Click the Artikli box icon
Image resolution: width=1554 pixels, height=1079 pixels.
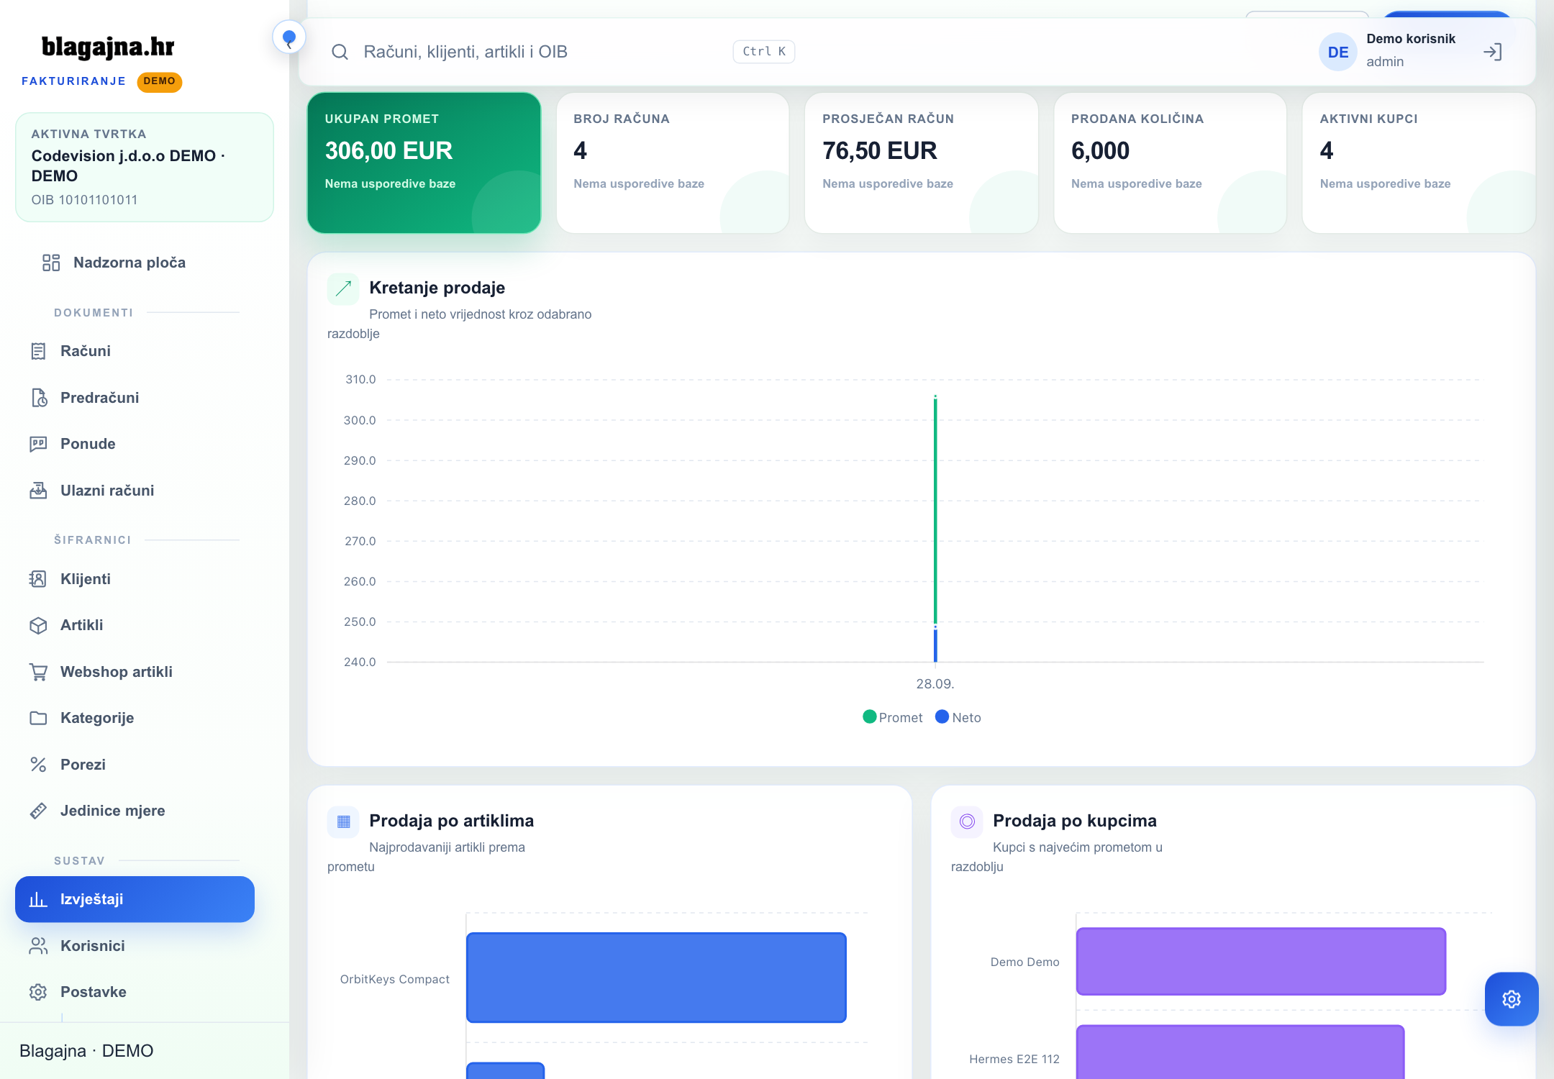(38, 625)
